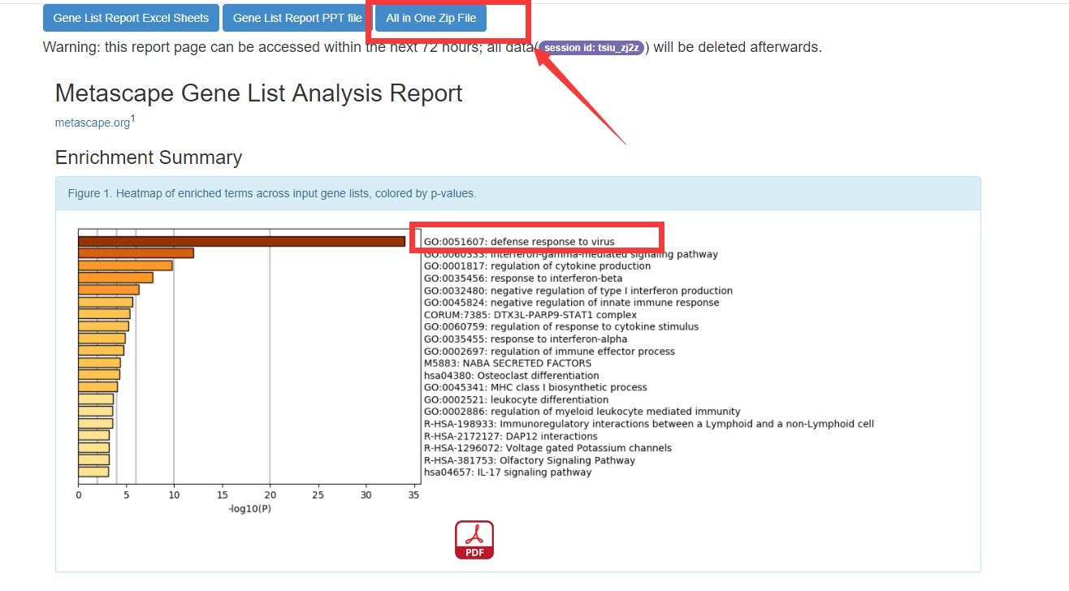
Task: Select 'hsa04380: Osteoclast differentiation'
Action: 512,376
